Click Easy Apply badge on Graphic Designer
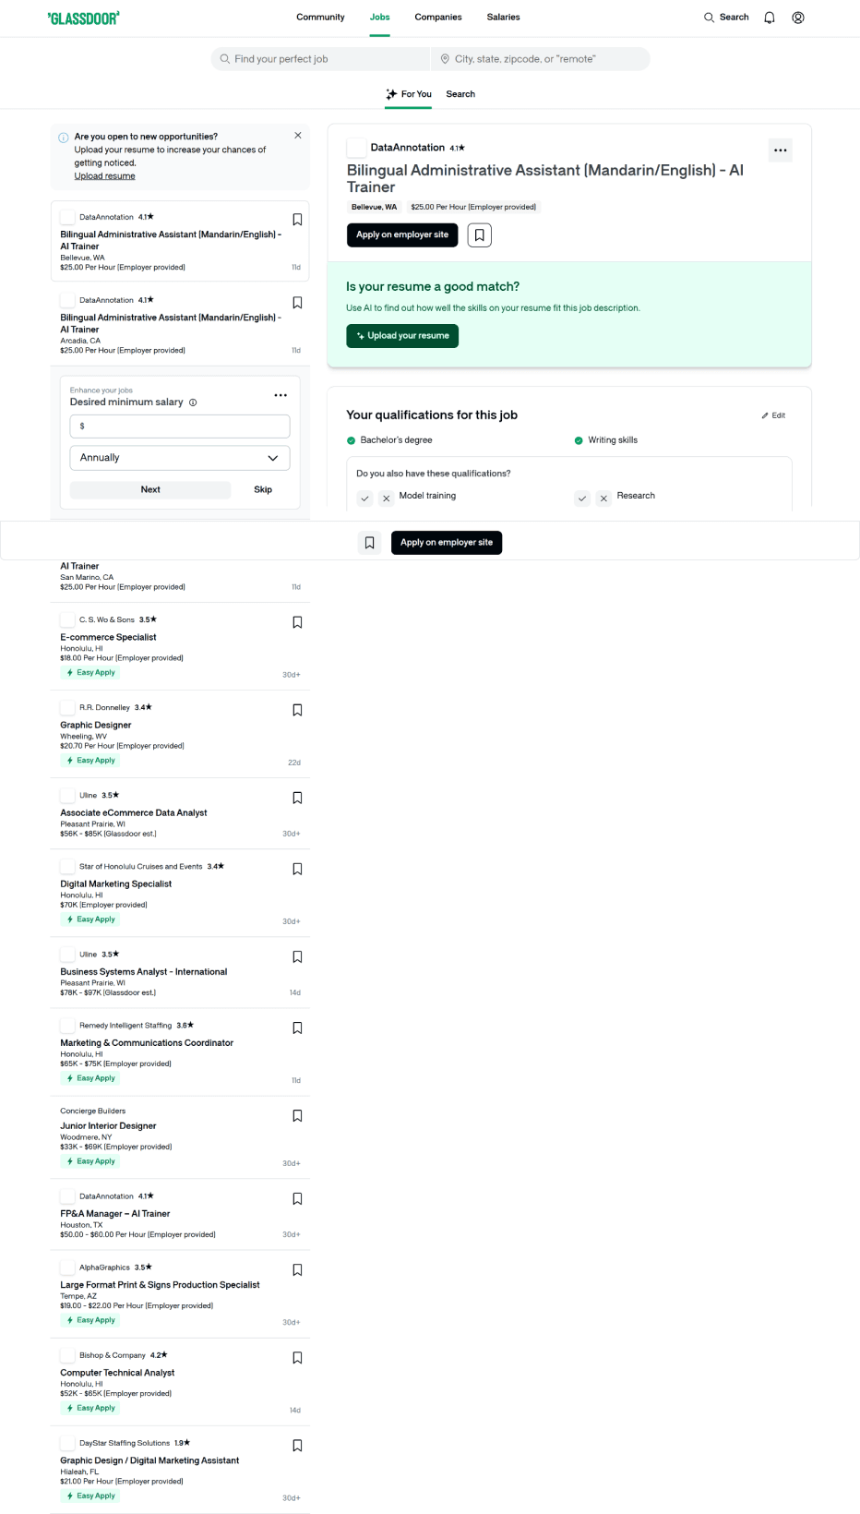Image resolution: width=860 pixels, height=1514 pixels. [x=90, y=761]
